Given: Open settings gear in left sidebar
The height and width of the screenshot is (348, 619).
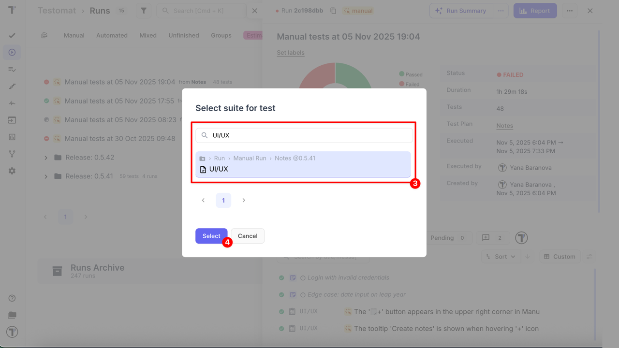Looking at the screenshot, I should click(x=12, y=171).
